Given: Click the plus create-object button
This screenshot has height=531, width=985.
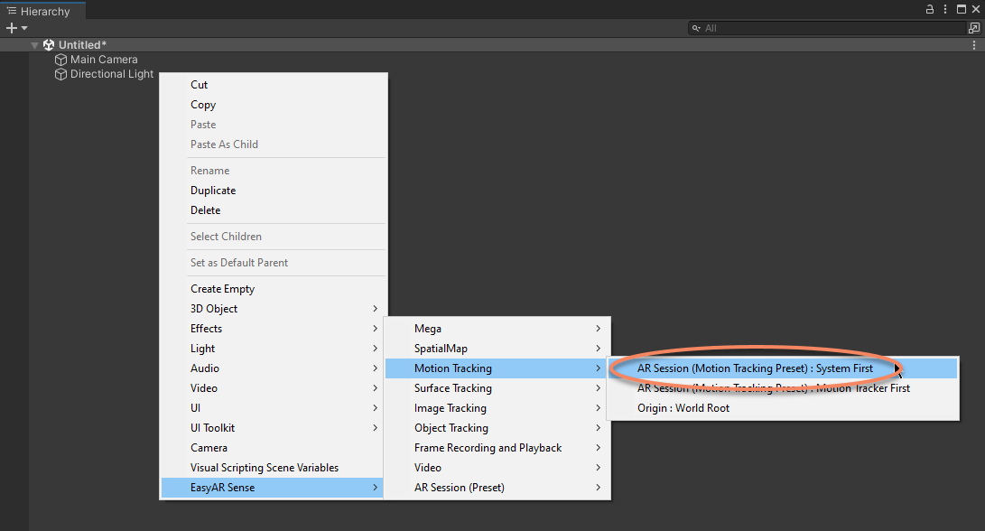Looking at the screenshot, I should tap(12, 28).
